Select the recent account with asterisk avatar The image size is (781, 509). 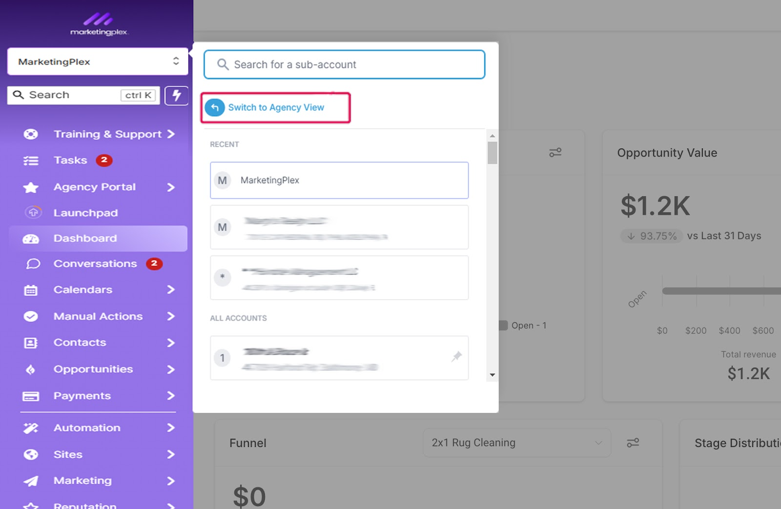click(339, 278)
